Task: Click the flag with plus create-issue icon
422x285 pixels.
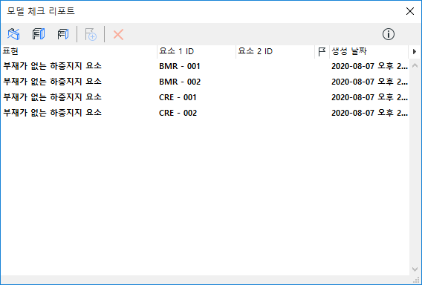Action: point(91,34)
